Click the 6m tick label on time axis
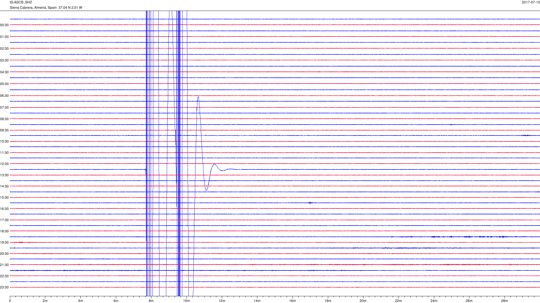 point(116,301)
